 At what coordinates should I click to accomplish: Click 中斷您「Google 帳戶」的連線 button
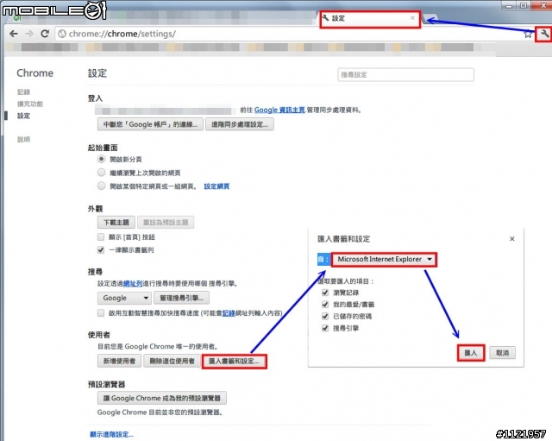150,124
